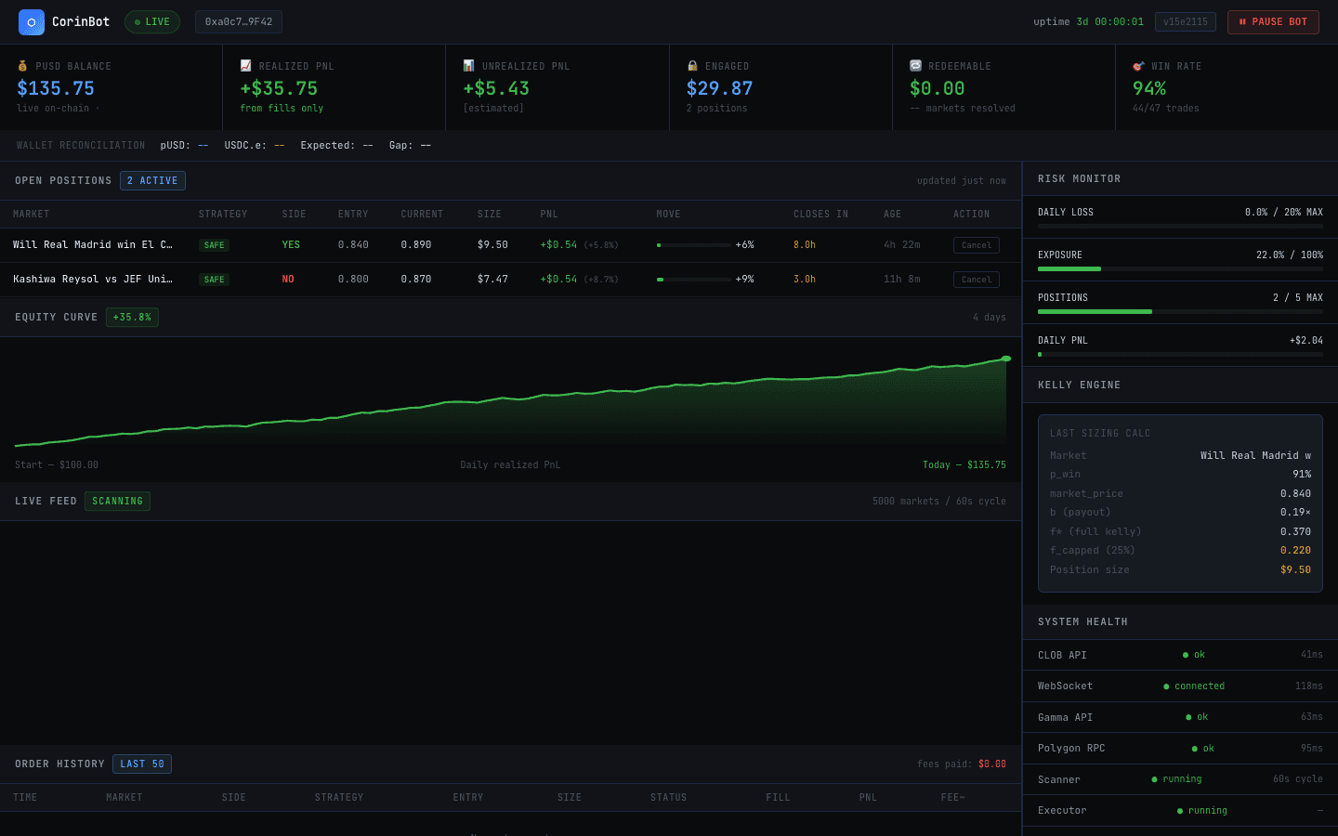Click the +$5.43 unrealized PnL value
The width and height of the screenshot is (1338, 836).
pyautogui.click(x=496, y=88)
